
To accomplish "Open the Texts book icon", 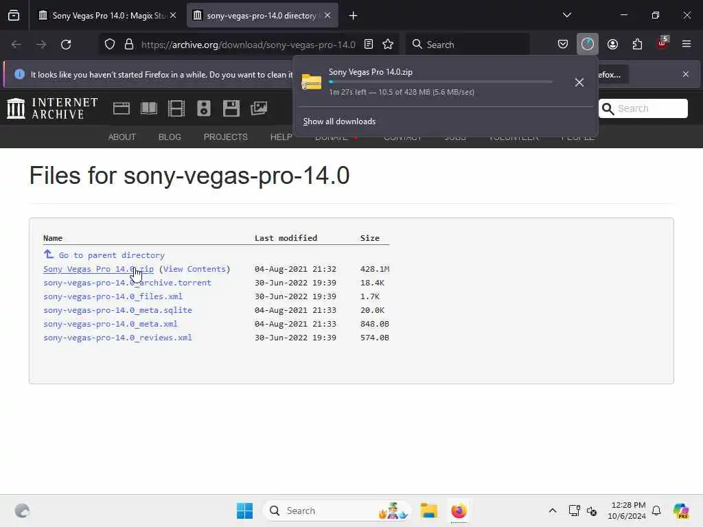I will pos(149,108).
